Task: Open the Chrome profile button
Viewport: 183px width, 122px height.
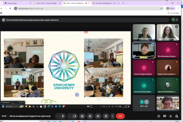Action: point(170,8)
